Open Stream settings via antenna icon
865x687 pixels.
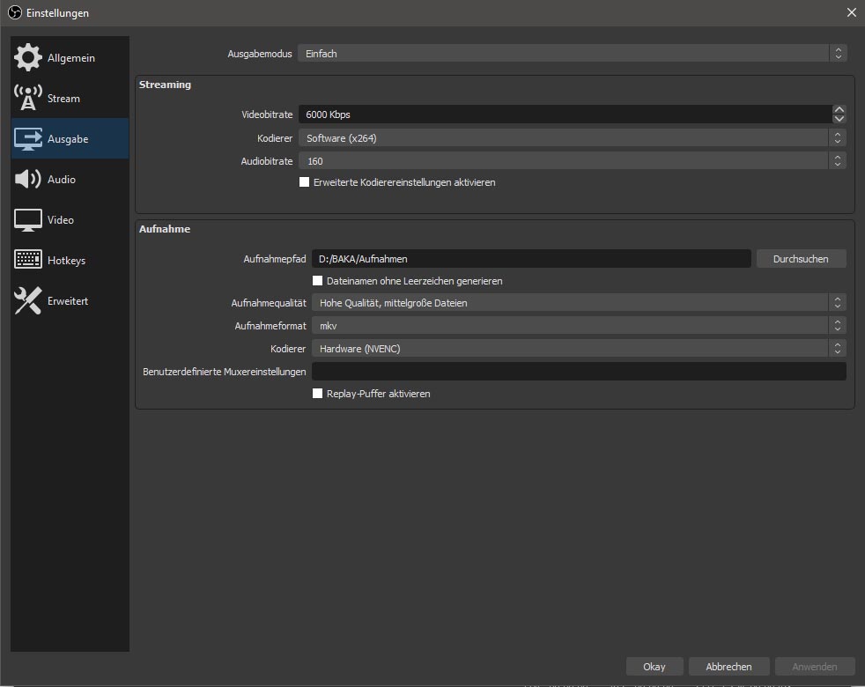tap(28, 99)
